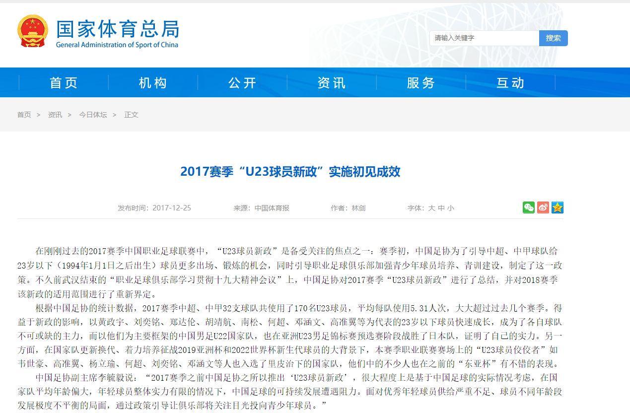Open the 服务 navigation menu

pos(420,82)
